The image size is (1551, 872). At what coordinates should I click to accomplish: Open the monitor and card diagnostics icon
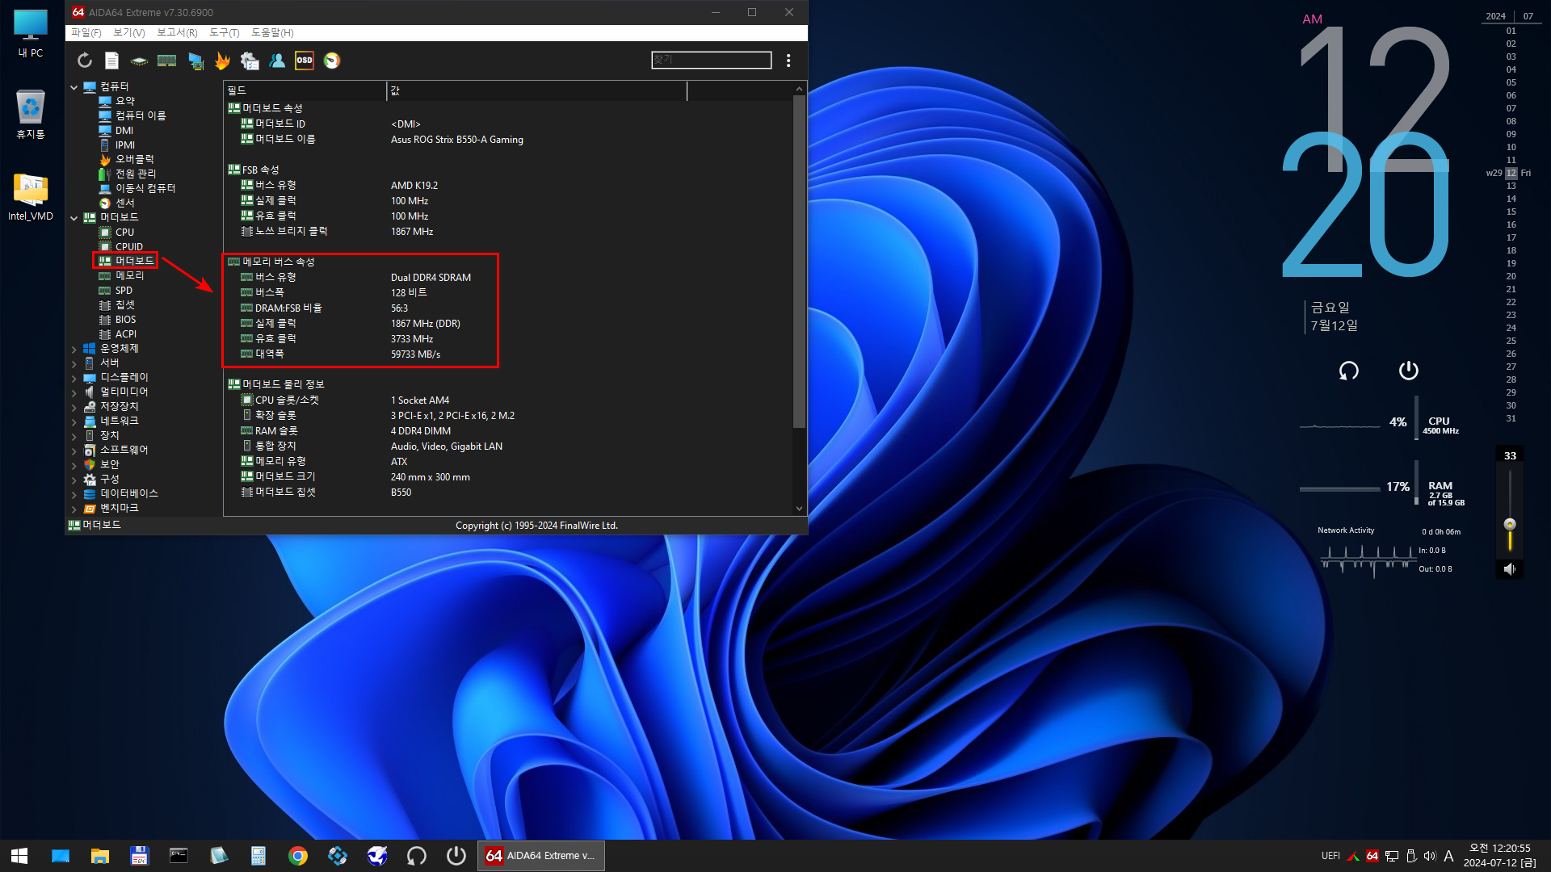pyautogui.click(x=195, y=61)
